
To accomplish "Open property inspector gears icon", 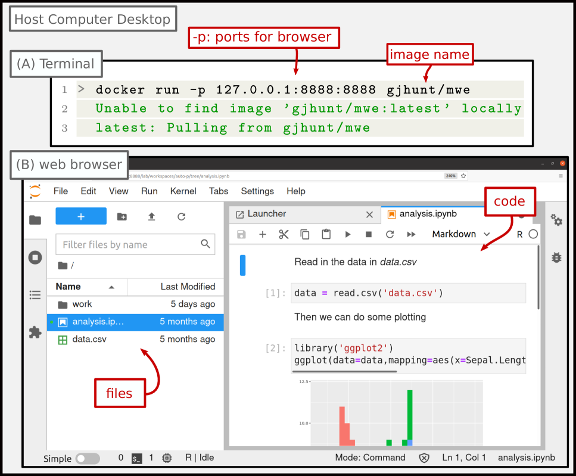I will click(556, 220).
